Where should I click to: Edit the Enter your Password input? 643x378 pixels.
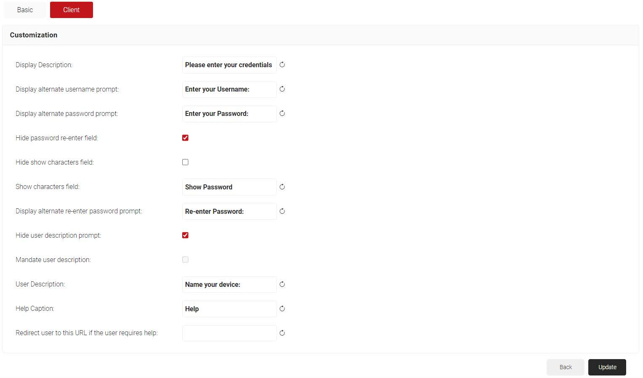(x=229, y=113)
